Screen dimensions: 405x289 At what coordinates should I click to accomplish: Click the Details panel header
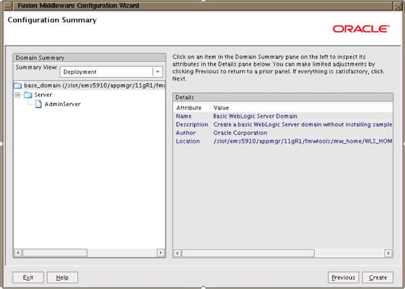pyautogui.click(x=283, y=97)
